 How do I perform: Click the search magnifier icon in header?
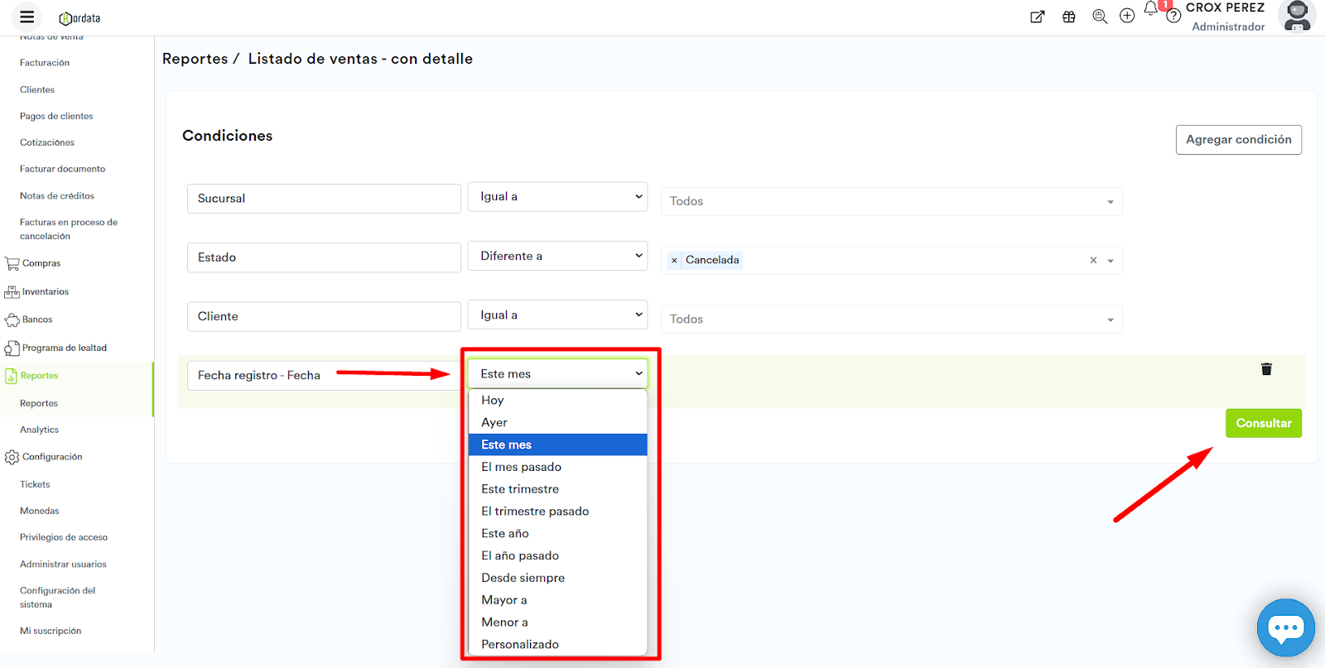[1100, 17]
